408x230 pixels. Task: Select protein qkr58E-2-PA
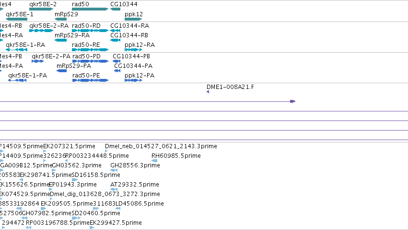click(37, 61)
